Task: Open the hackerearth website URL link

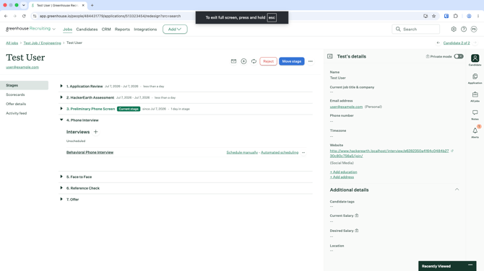Action: (389, 153)
